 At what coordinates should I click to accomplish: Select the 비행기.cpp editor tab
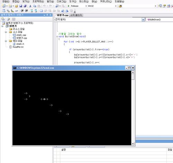[x=63, y=15]
